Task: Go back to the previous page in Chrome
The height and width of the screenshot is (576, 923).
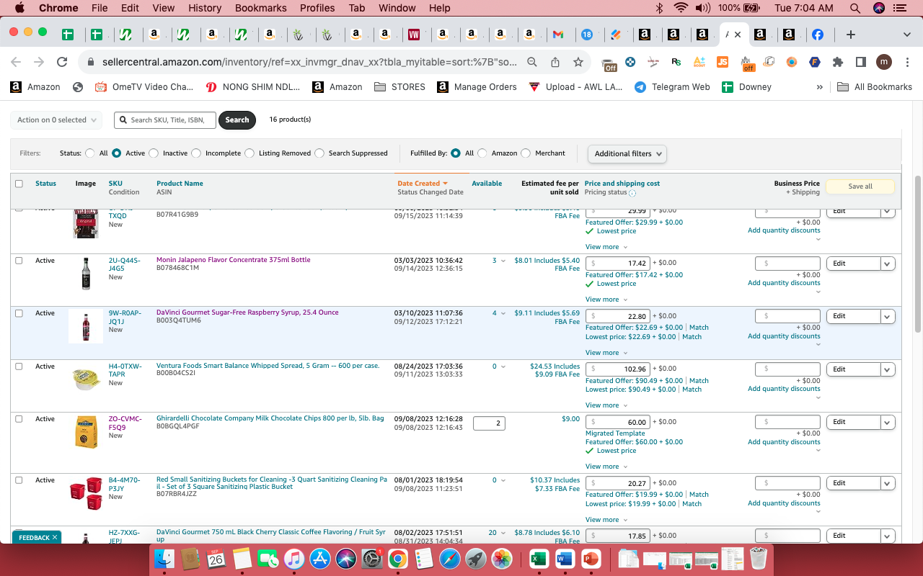Action: [16, 62]
